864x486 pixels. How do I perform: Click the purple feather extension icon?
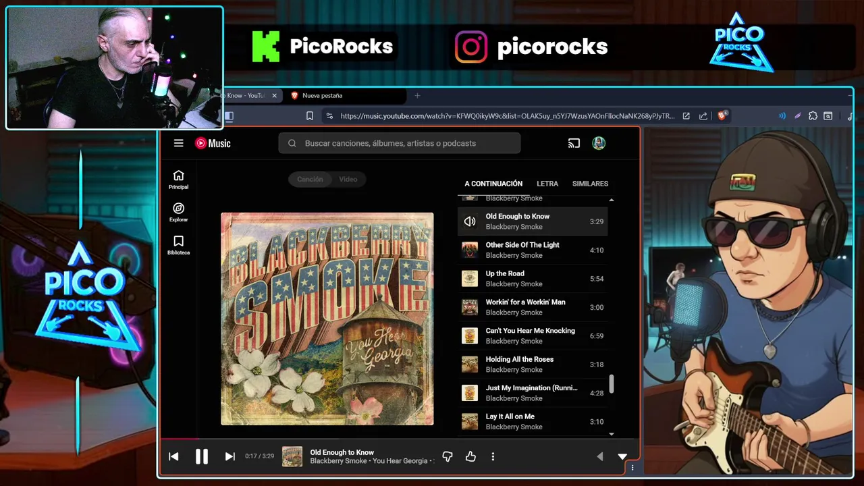(797, 116)
